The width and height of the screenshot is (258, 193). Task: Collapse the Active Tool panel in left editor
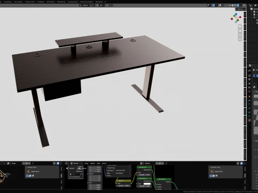click(x=27, y=167)
